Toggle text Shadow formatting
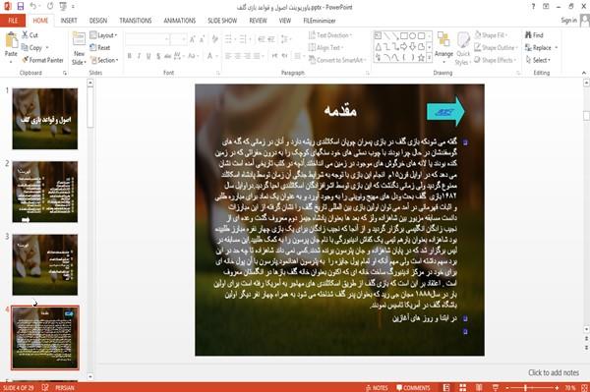 coord(158,56)
